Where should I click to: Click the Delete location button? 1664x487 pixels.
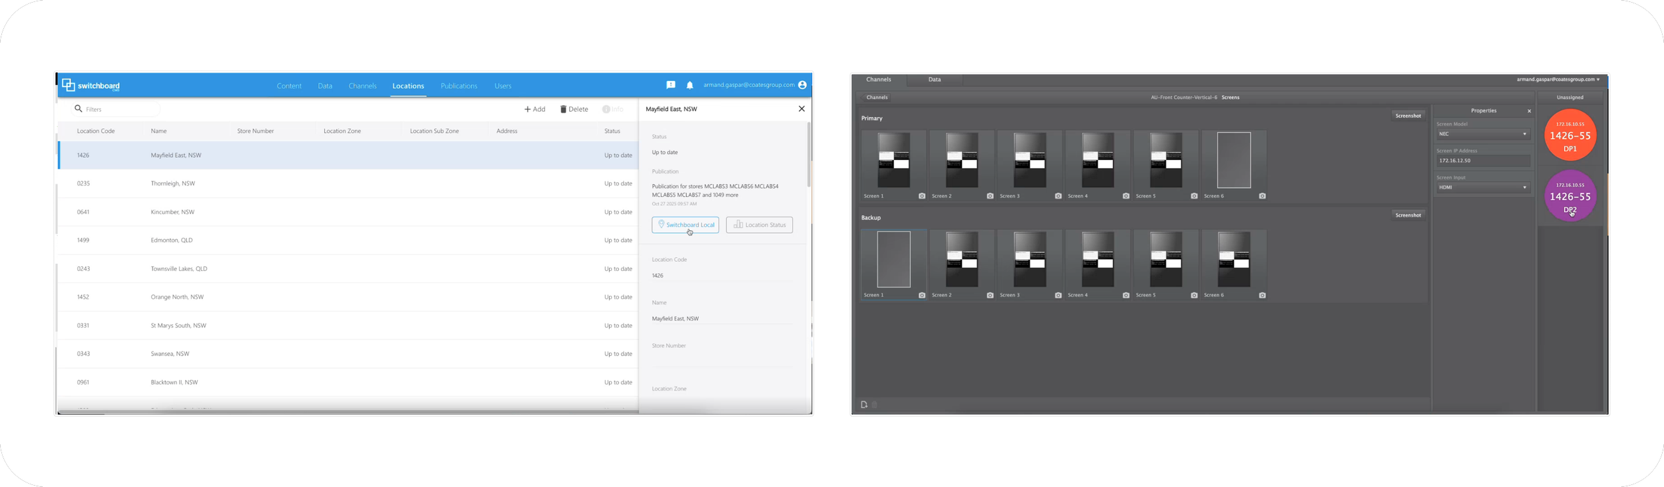coord(574,109)
